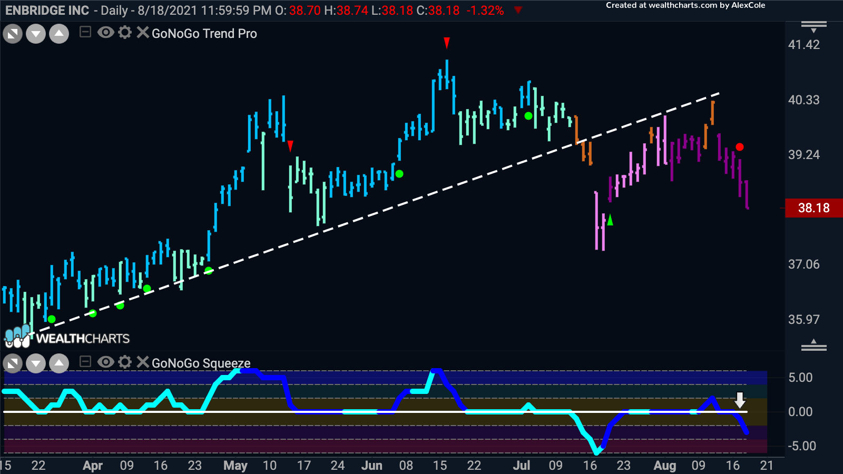Move the GoNoGo Trend Pro pane down

[36, 35]
